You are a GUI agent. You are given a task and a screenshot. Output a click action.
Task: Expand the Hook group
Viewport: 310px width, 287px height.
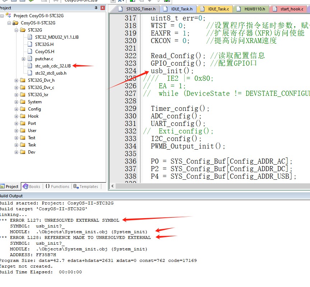pos(16,117)
